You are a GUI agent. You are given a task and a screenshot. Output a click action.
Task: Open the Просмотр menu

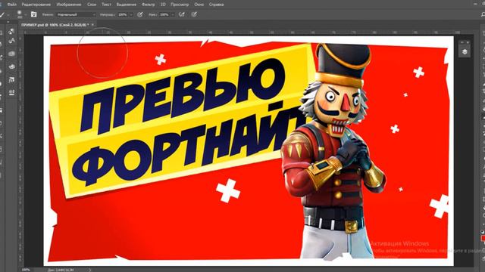(x=180, y=5)
